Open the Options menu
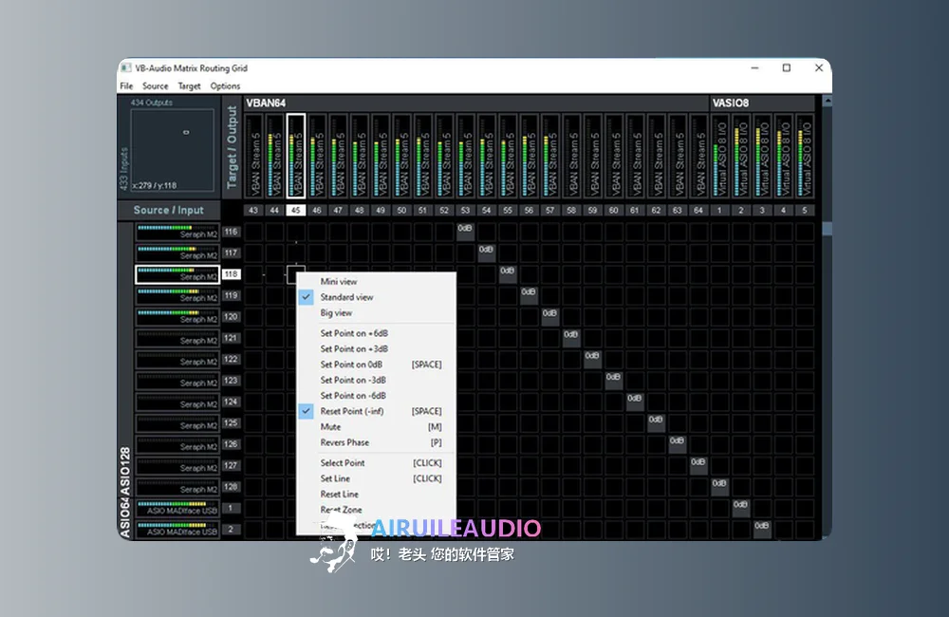This screenshot has width=949, height=617. [225, 86]
